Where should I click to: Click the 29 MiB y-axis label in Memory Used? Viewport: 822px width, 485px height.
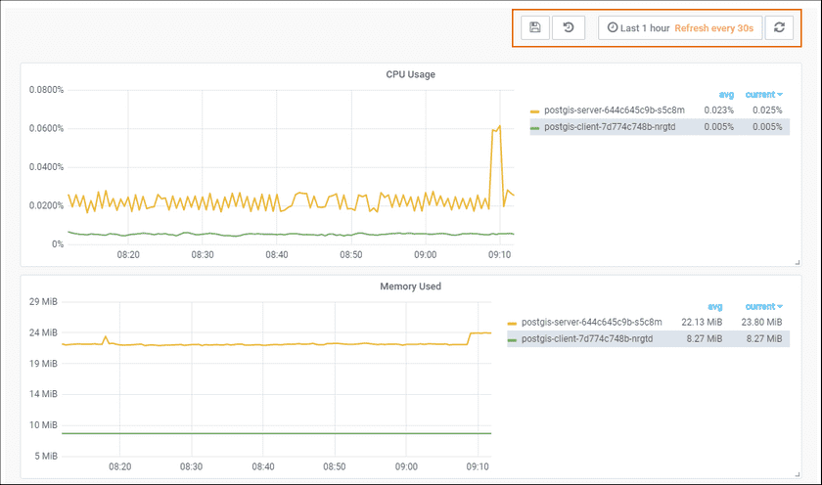[x=43, y=302]
